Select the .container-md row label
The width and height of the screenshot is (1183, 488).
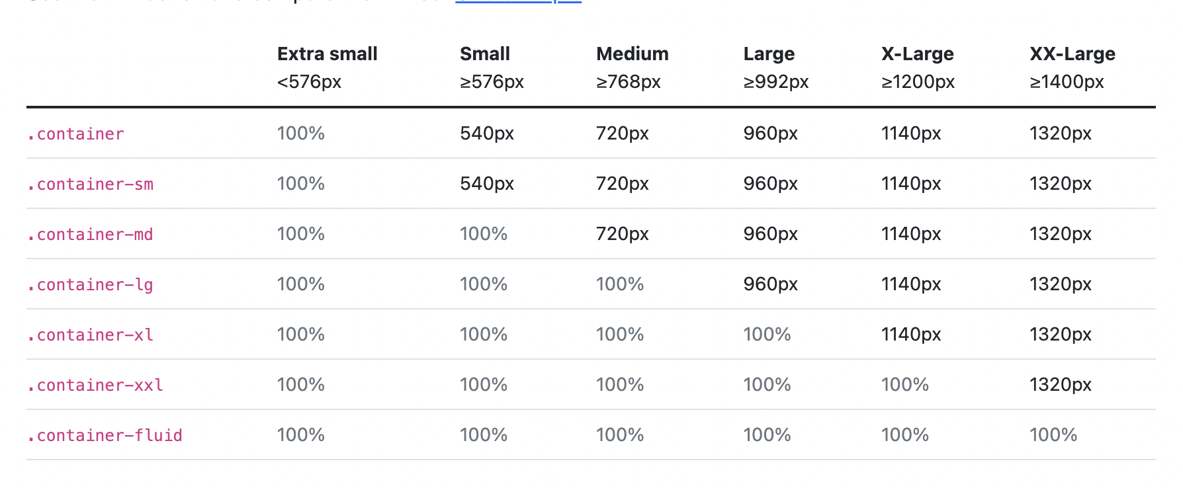click(90, 234)
